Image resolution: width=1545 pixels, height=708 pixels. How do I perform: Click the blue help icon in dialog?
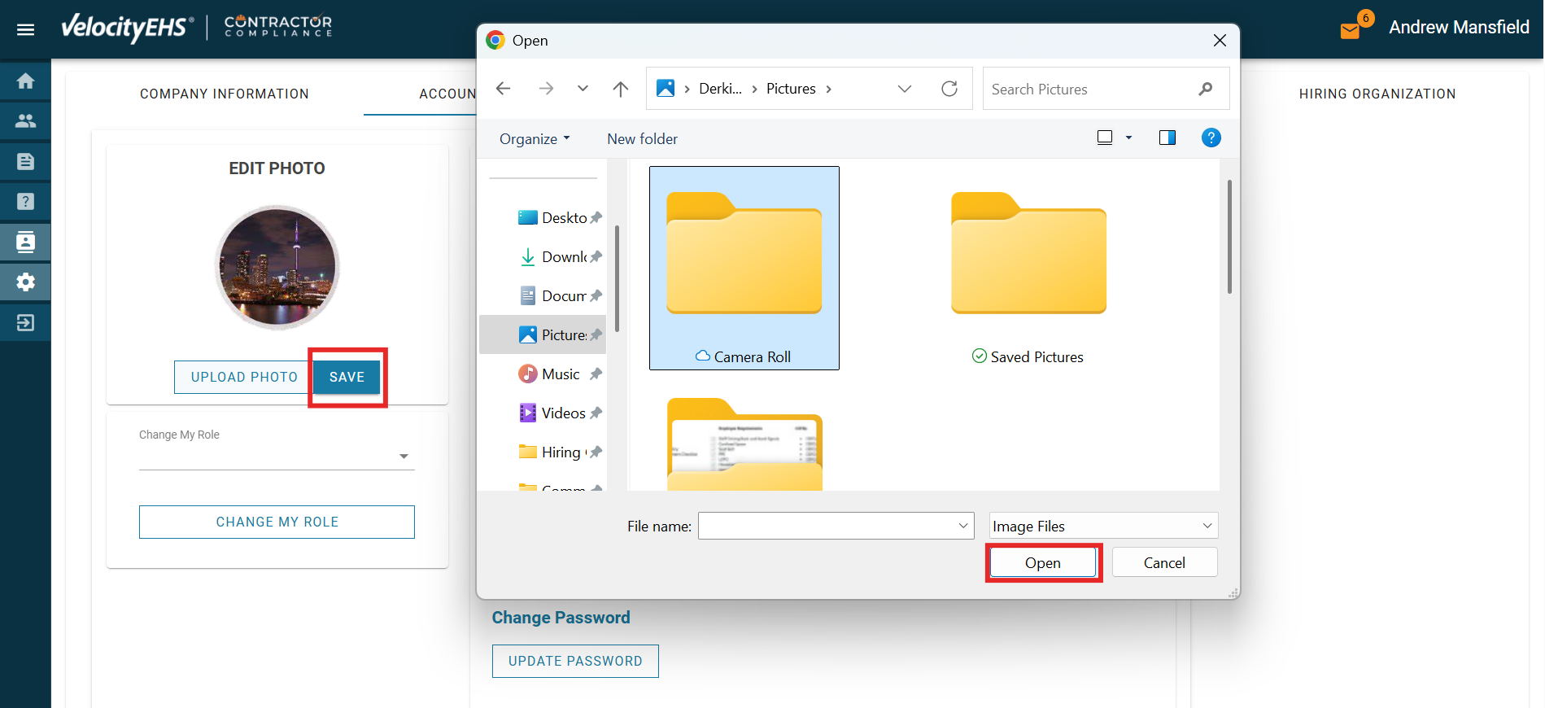1211,138
